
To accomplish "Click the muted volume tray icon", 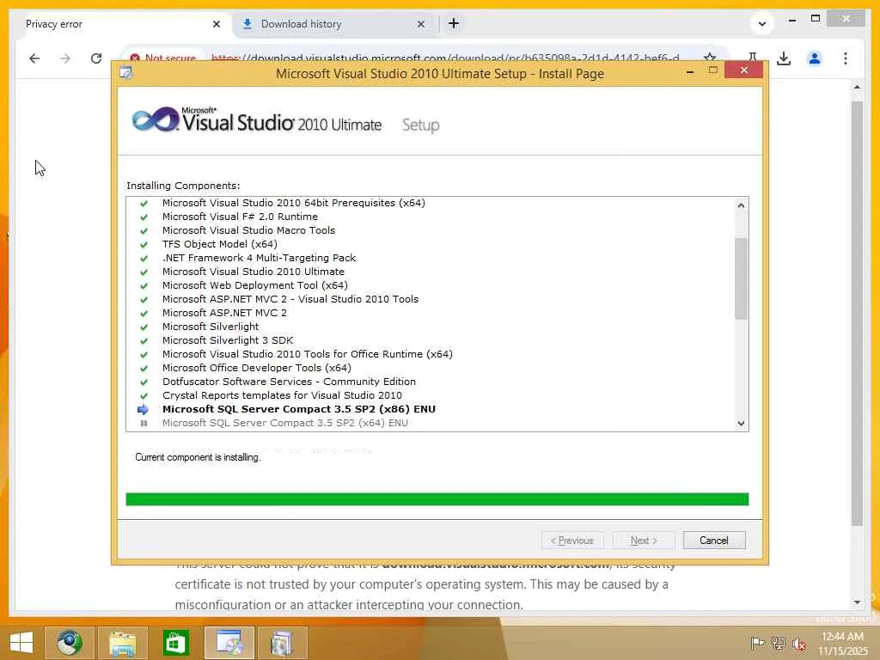I will (798, 644).
